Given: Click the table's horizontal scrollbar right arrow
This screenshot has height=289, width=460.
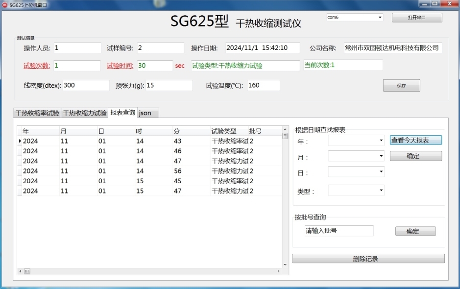Looking at the screenshot, I should (x=279, y=271).
